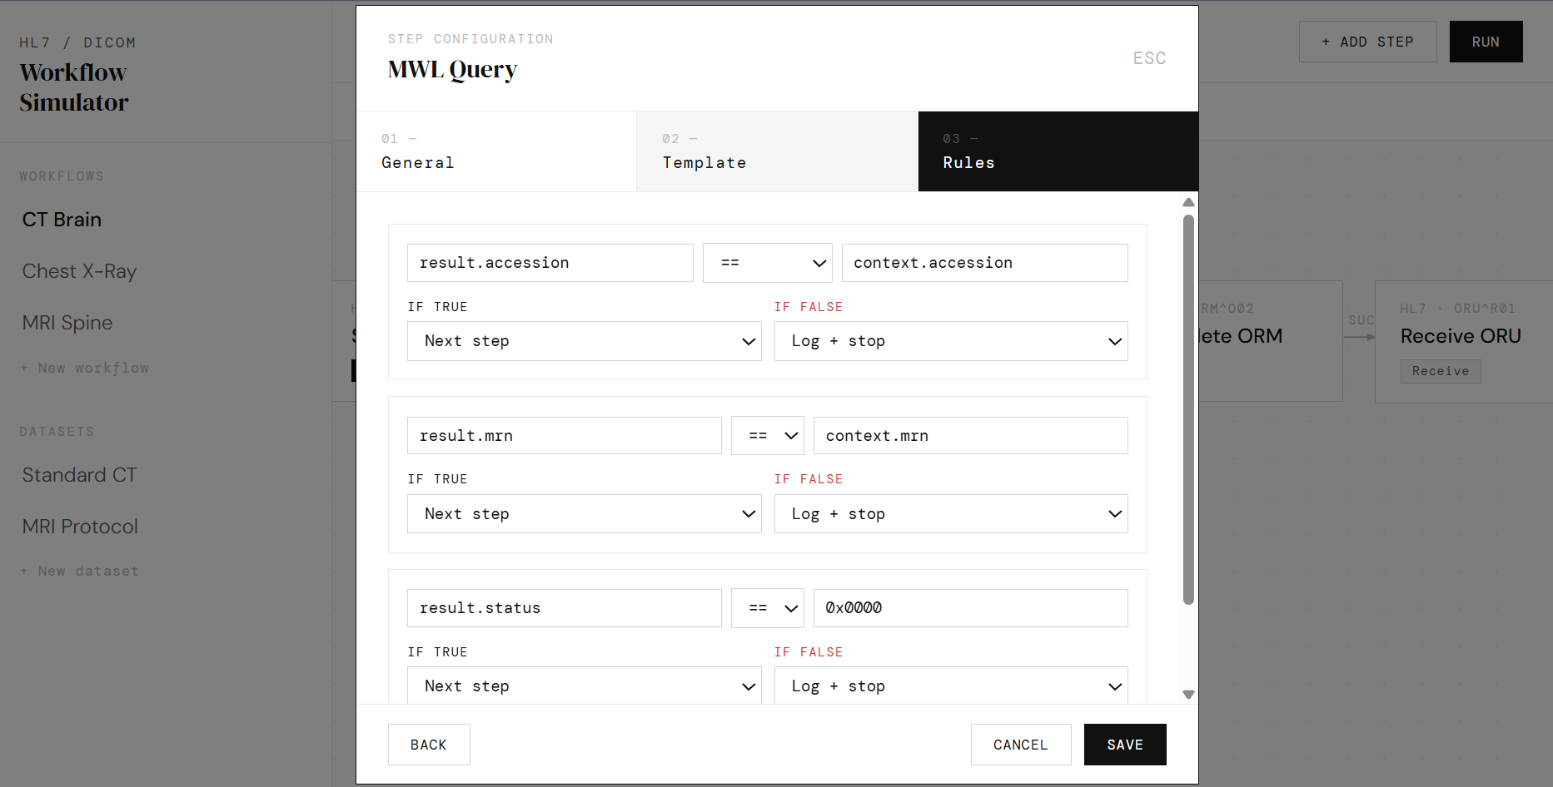Click the + ADD STEP button
This screenshot has height=787, width=1553.
1367,41
